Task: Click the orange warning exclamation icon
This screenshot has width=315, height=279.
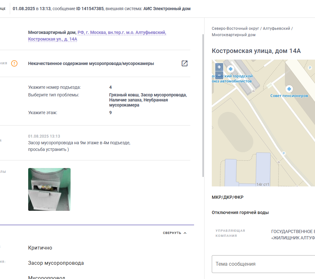Action: pyautogui.click(x=14, y=63)
